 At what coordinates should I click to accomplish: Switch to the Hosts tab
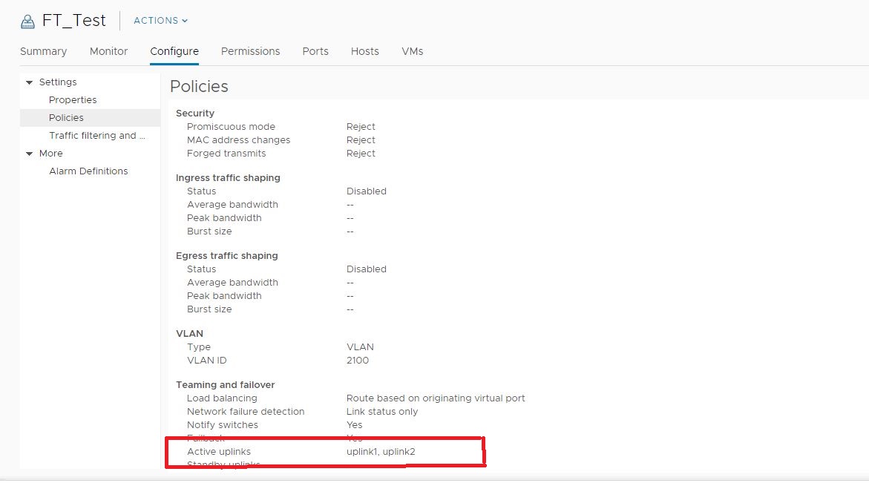click(x=364, y=51)
